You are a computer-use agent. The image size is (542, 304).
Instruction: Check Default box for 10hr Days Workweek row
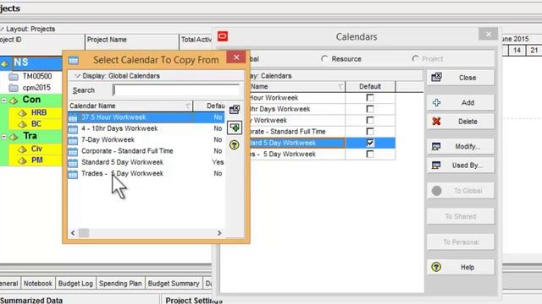[370, 109]
